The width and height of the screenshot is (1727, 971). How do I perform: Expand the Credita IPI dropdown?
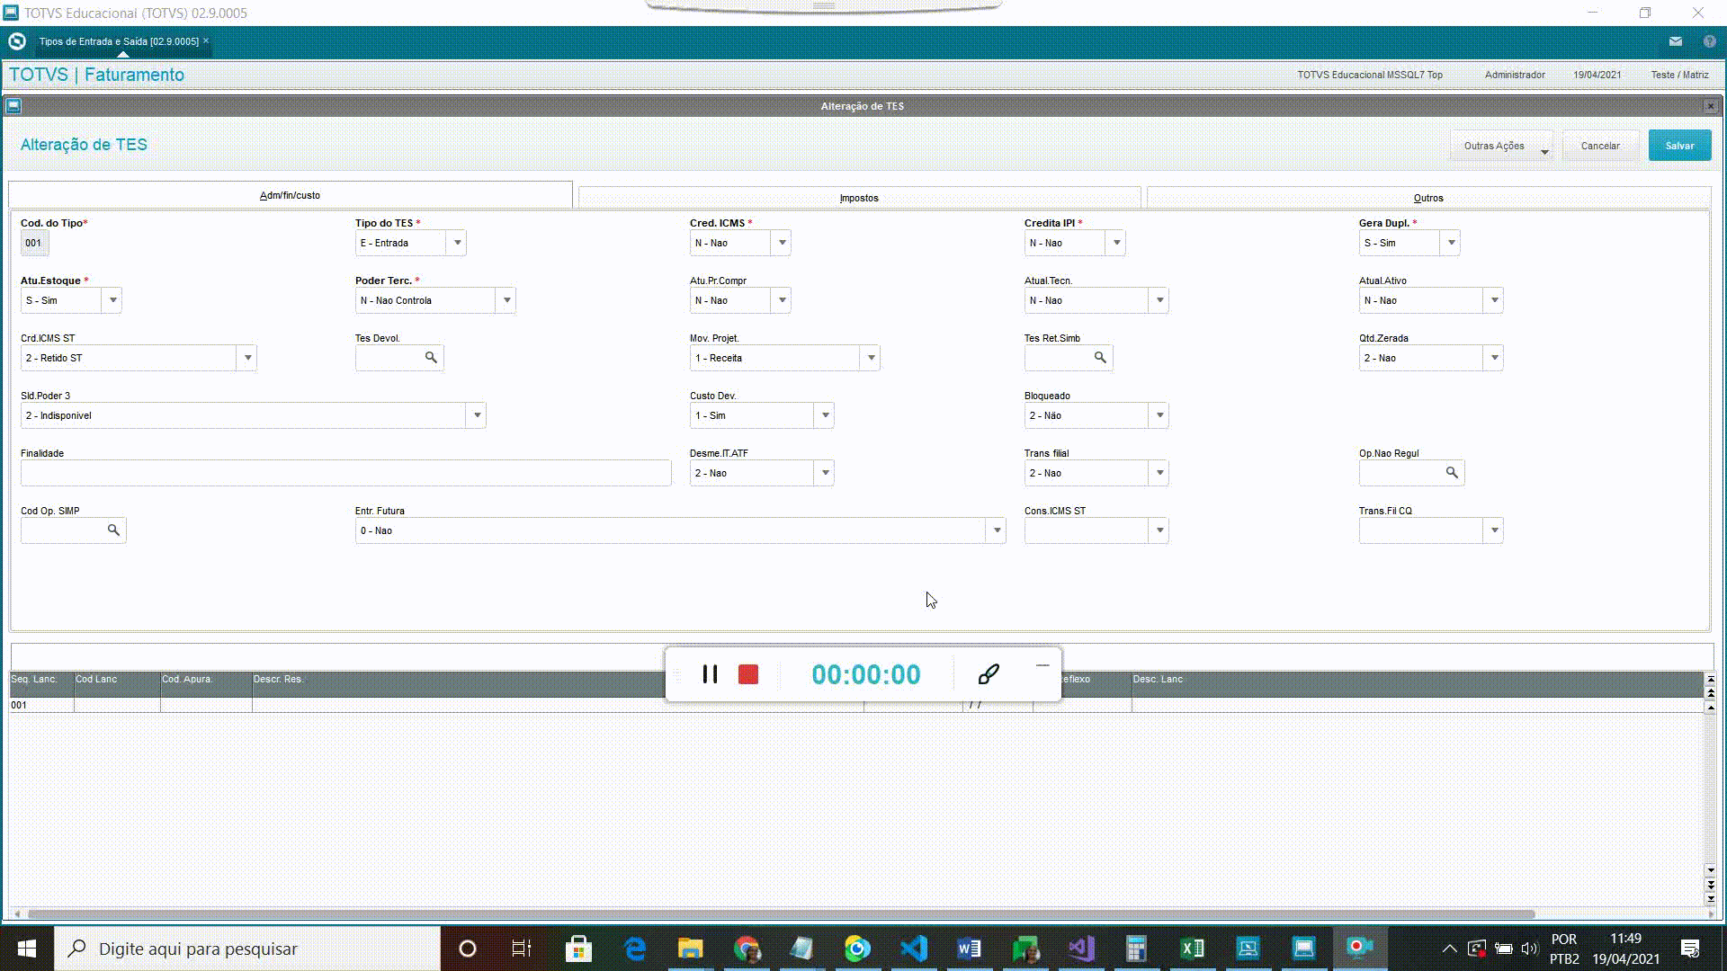click(1116, 243)
